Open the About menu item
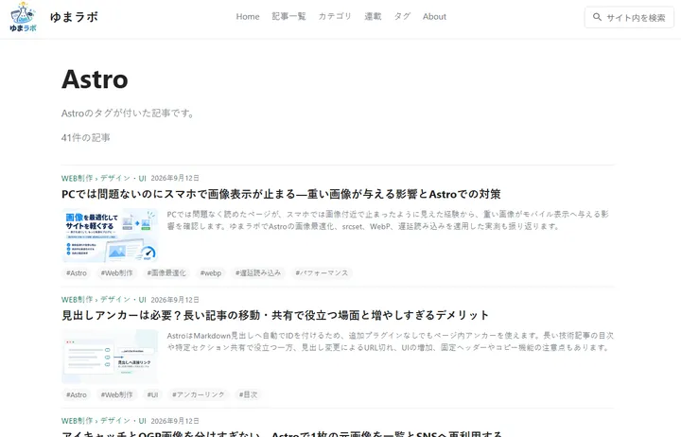The height and width of the screenshot is (437, 681). point(434,16)
